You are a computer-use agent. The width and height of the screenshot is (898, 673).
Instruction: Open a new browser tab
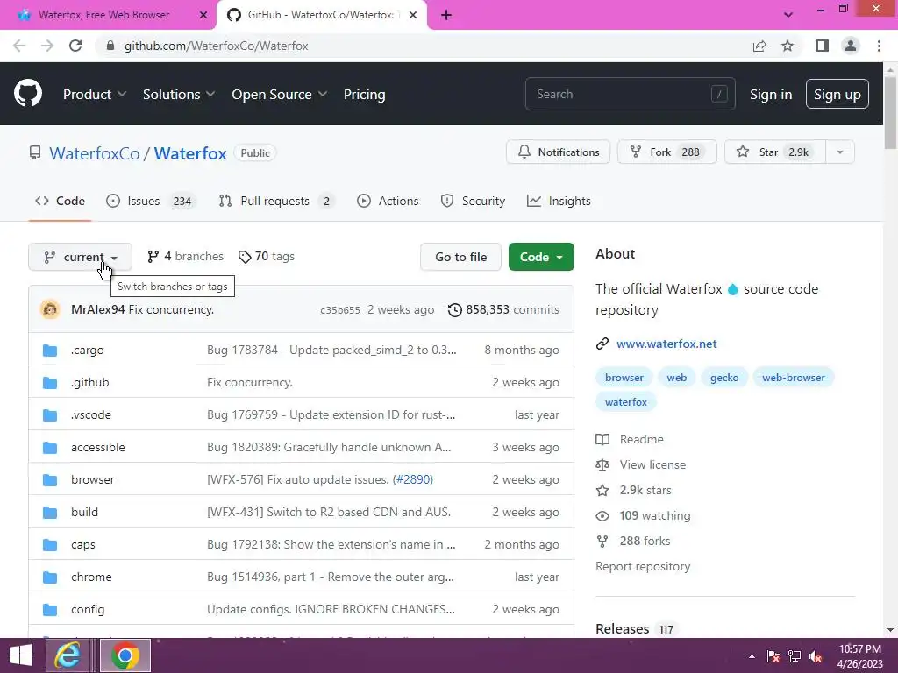(x=446, y=15)
